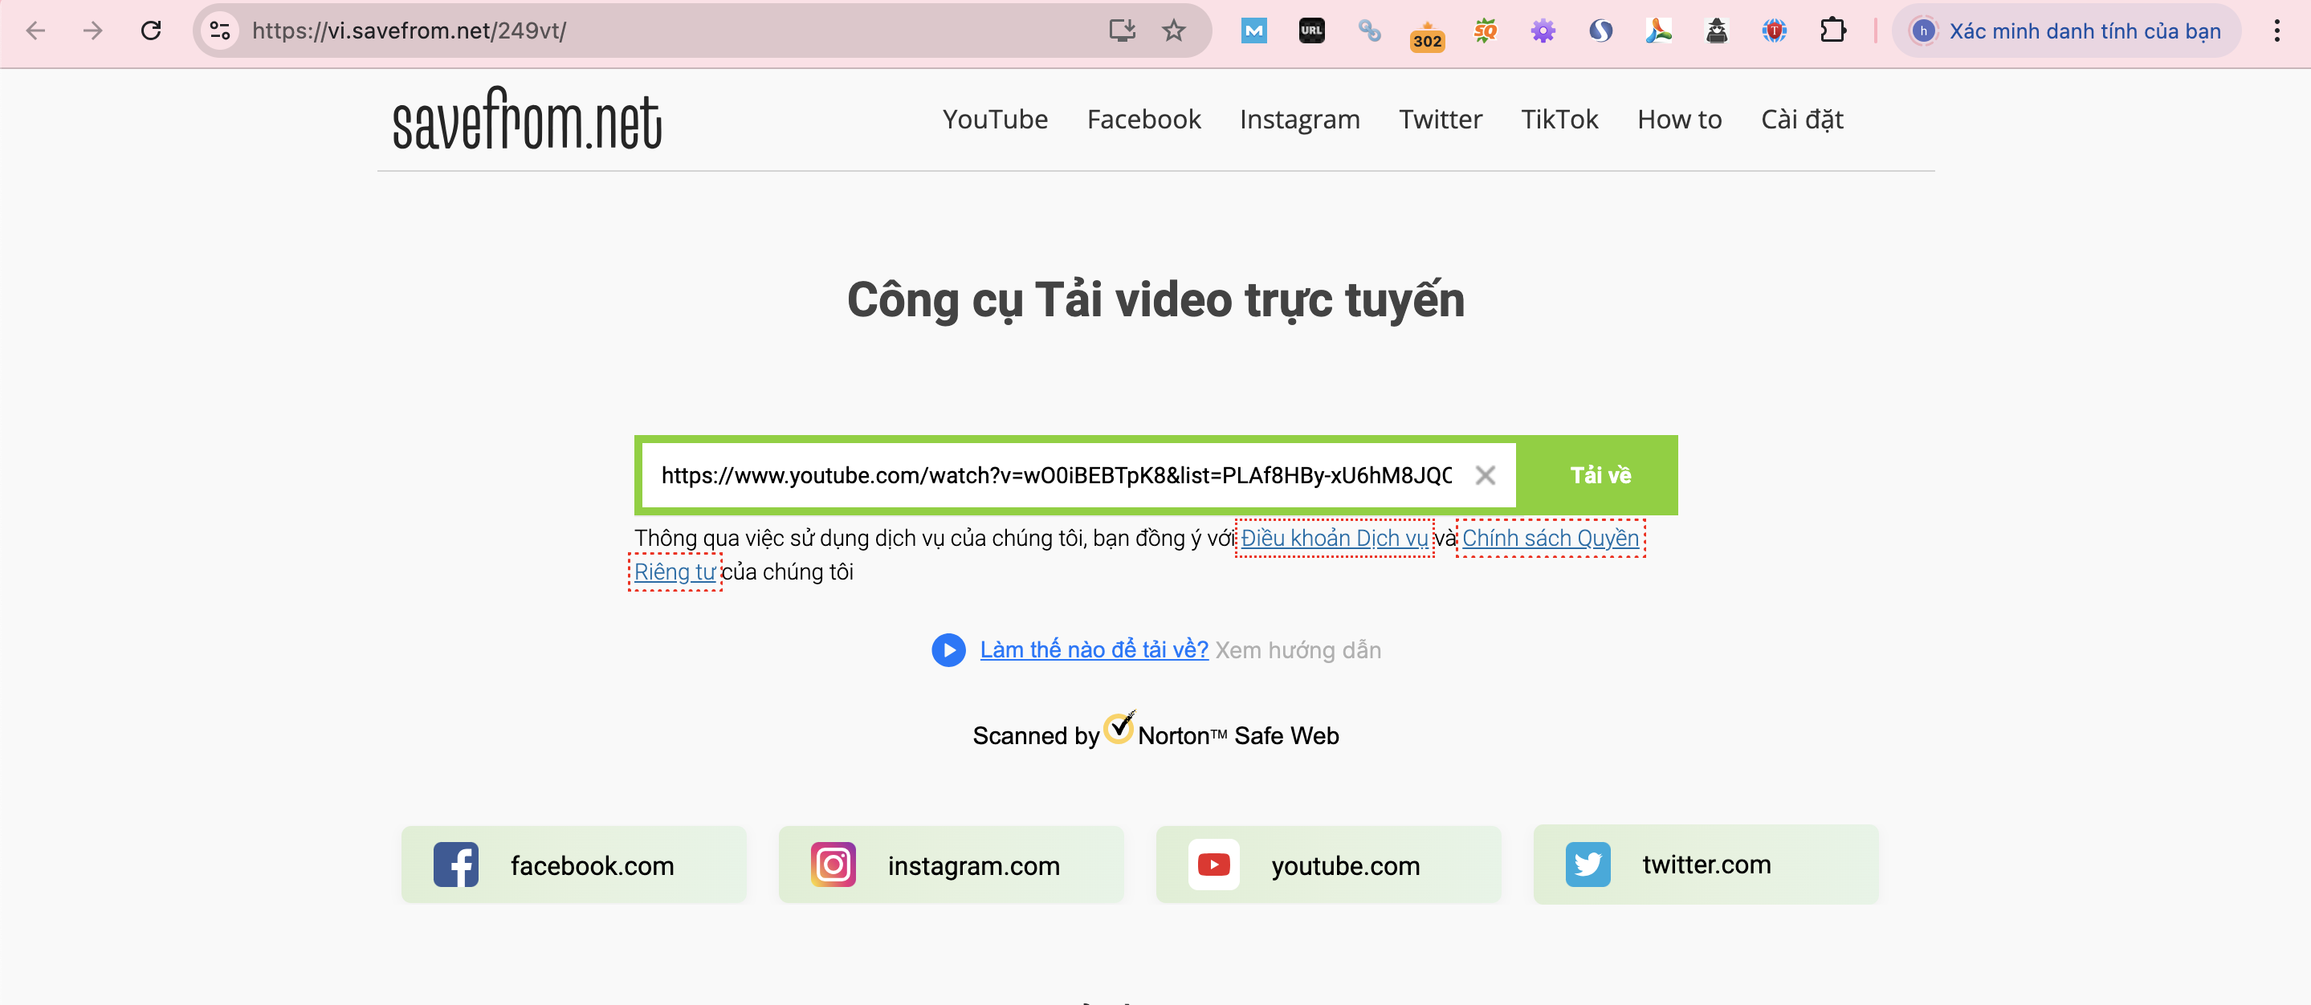Screen dimensions: 2311x1005
Task: Open the Twitter nav item
Action: coord(1441,120)
